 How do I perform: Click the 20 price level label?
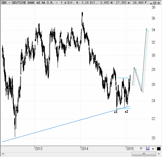(154, 138)
